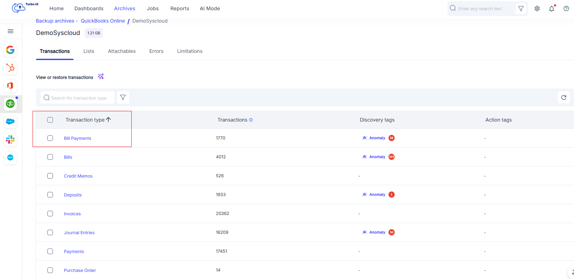The width and height of the screenshot is (574, 279).
Task: Open Credit Memos transaction link
Action: 78,176
